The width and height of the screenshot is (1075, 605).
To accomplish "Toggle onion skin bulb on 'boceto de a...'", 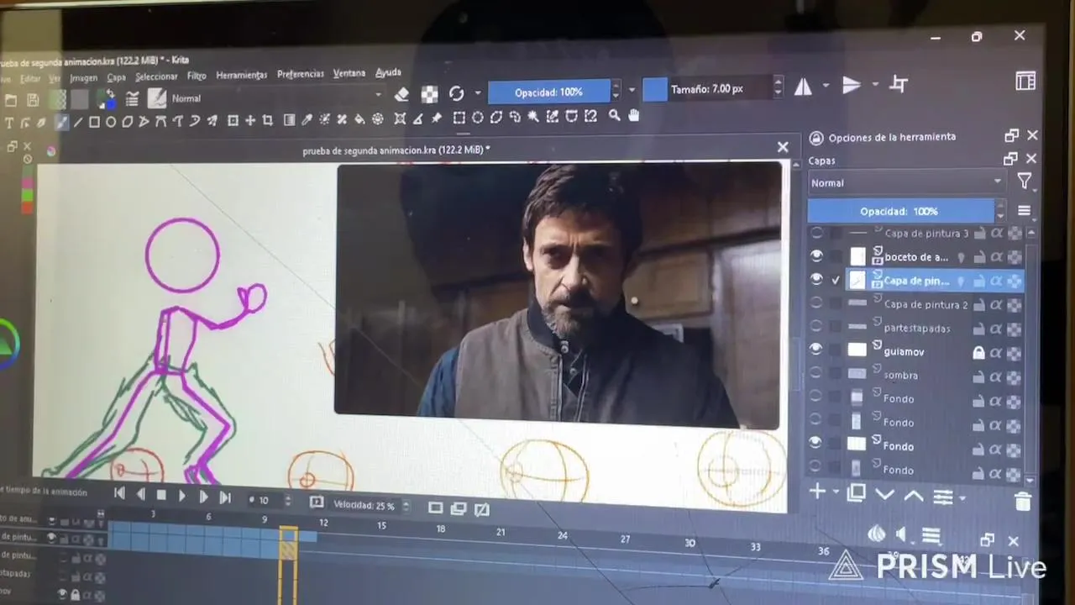I will [x=960, y=257].
